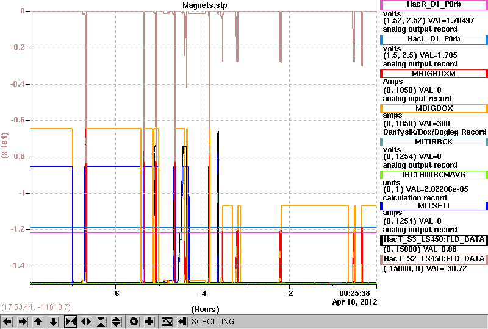This screenshot has height=329, width=488.
Task: Select the MITIRBCK legend box
Action: (x=434, y=142)
